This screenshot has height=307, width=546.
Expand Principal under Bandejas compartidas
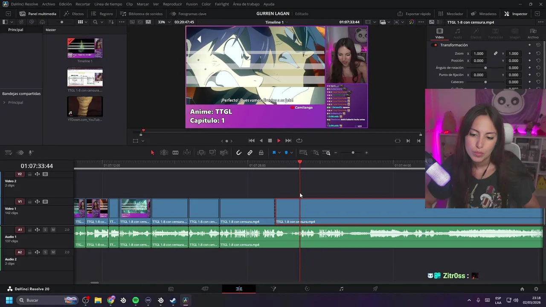[x=4, y=102]
